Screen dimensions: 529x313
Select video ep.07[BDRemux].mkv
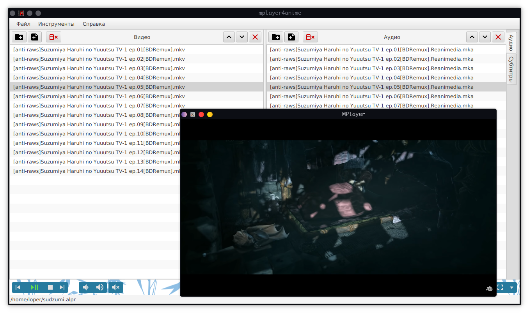click(137, 106)
